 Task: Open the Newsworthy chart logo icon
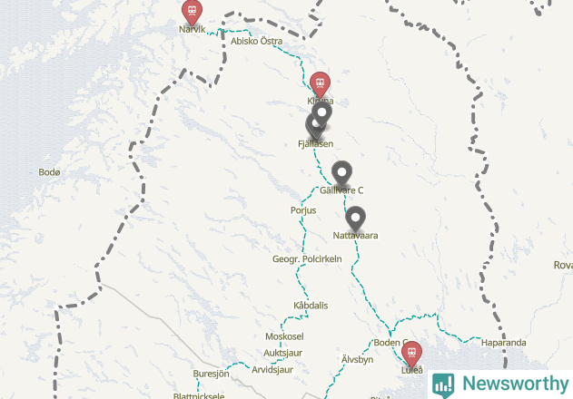443,384
